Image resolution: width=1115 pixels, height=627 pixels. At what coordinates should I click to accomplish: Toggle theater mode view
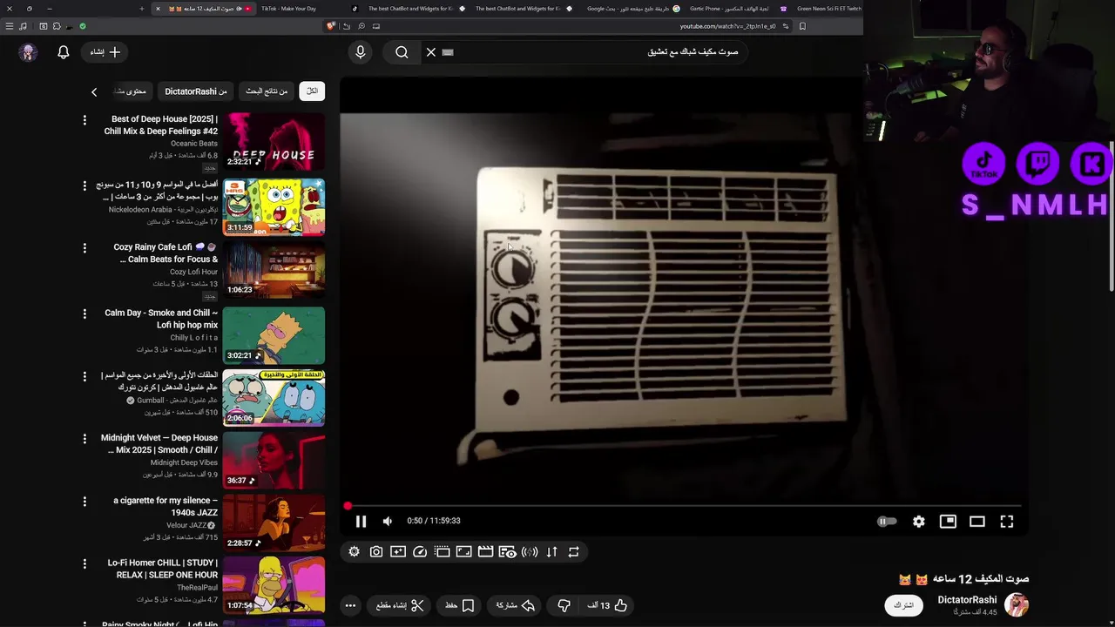pyautogui.click(x=977, y=521)
